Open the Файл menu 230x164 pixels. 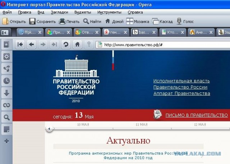click(x=7, y=12)
